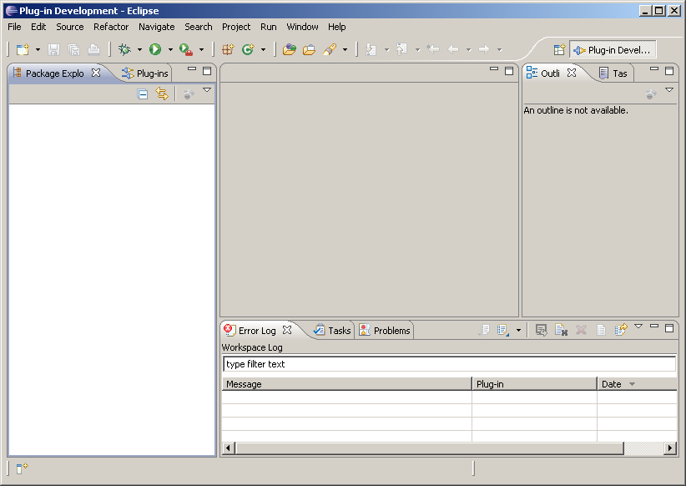Click the Search flashlight icon
Screen dimensions: 686x486
[330, 49]
